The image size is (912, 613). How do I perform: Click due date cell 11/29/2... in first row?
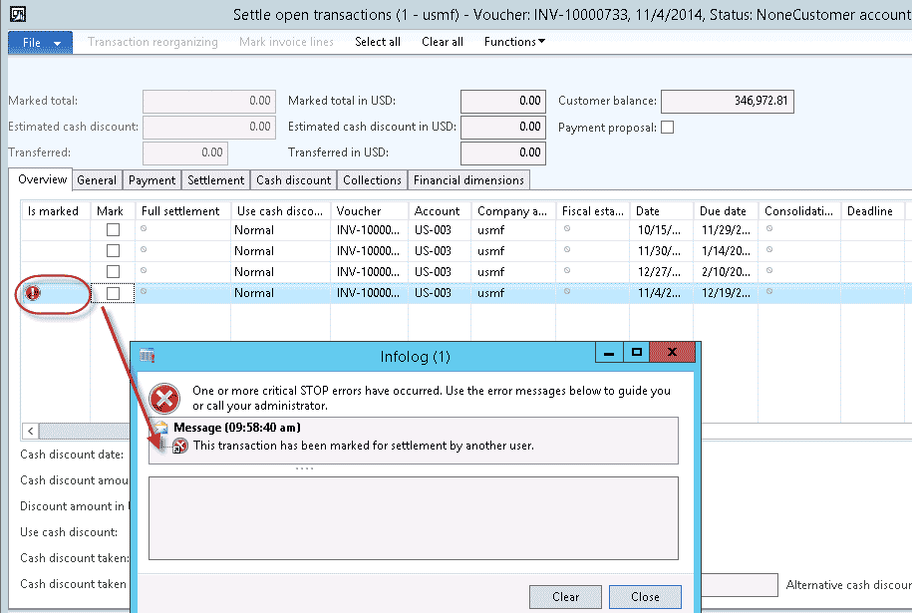(726, 229)
